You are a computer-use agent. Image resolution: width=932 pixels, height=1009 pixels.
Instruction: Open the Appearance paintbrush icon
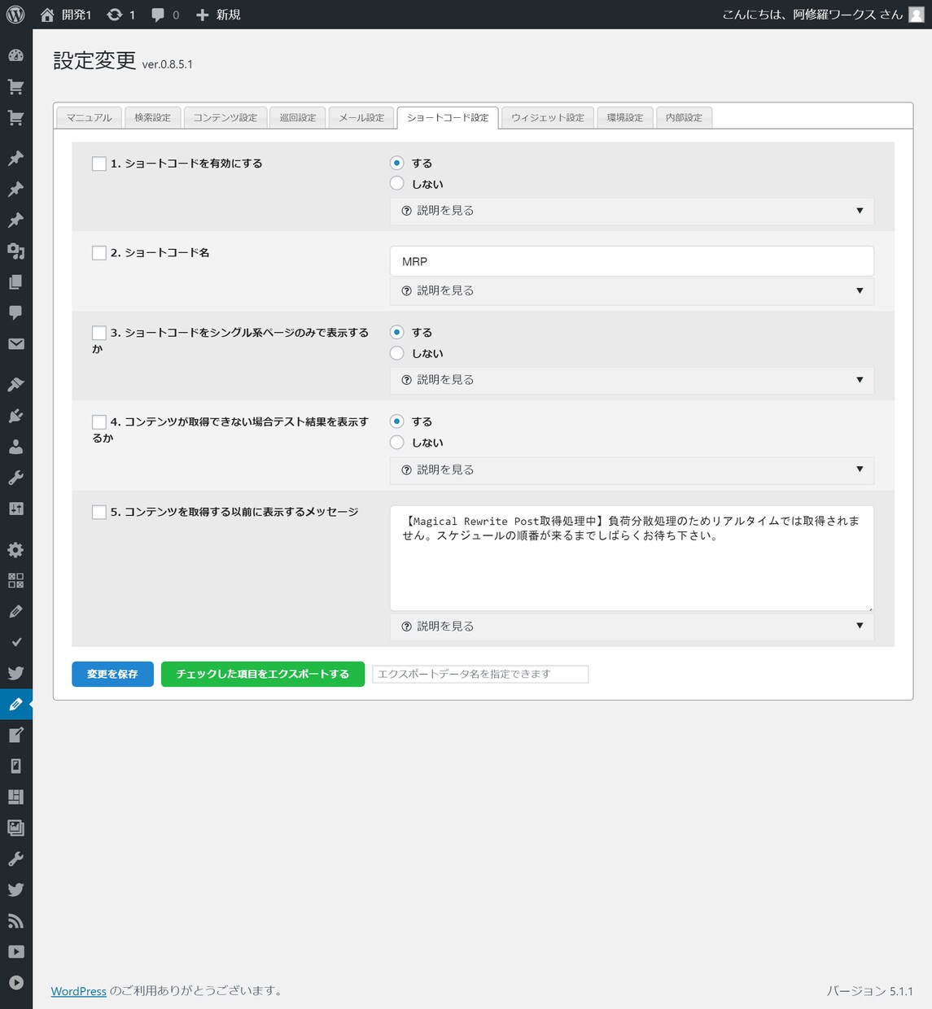click(15, 384)
